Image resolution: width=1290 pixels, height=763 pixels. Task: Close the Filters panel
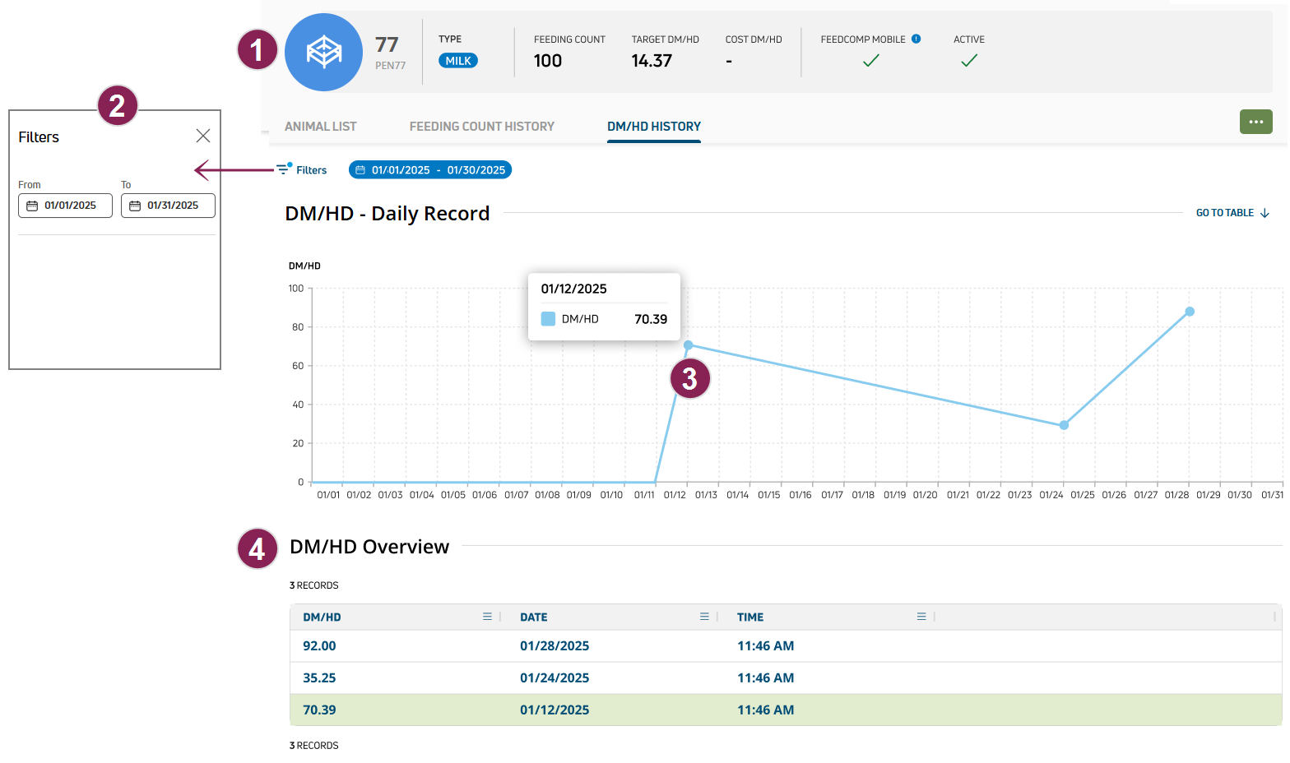coord(203,136)
